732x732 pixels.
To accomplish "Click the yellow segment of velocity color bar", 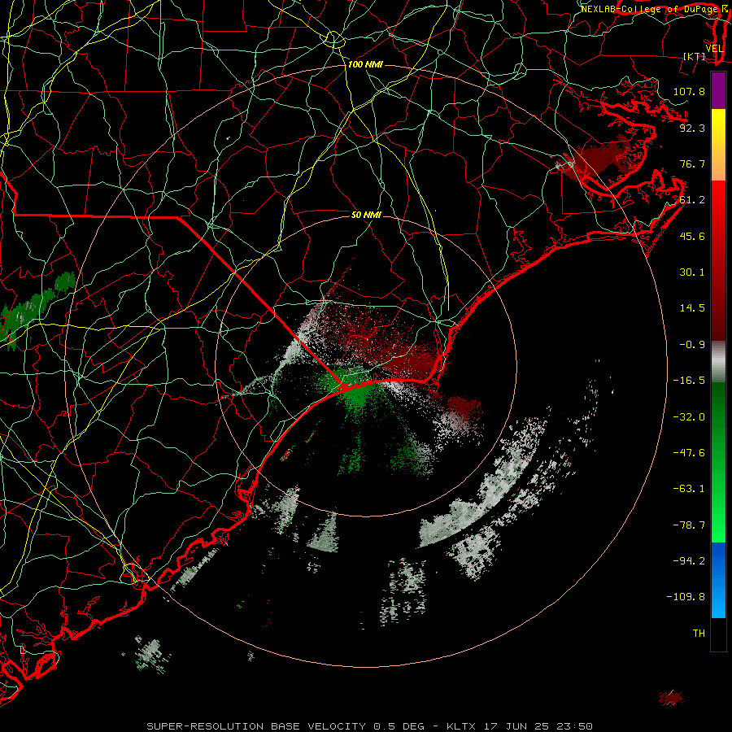I will (x=718, y=145).
